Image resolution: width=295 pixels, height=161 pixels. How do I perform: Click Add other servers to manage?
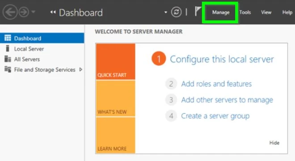[x=227, y=100]
